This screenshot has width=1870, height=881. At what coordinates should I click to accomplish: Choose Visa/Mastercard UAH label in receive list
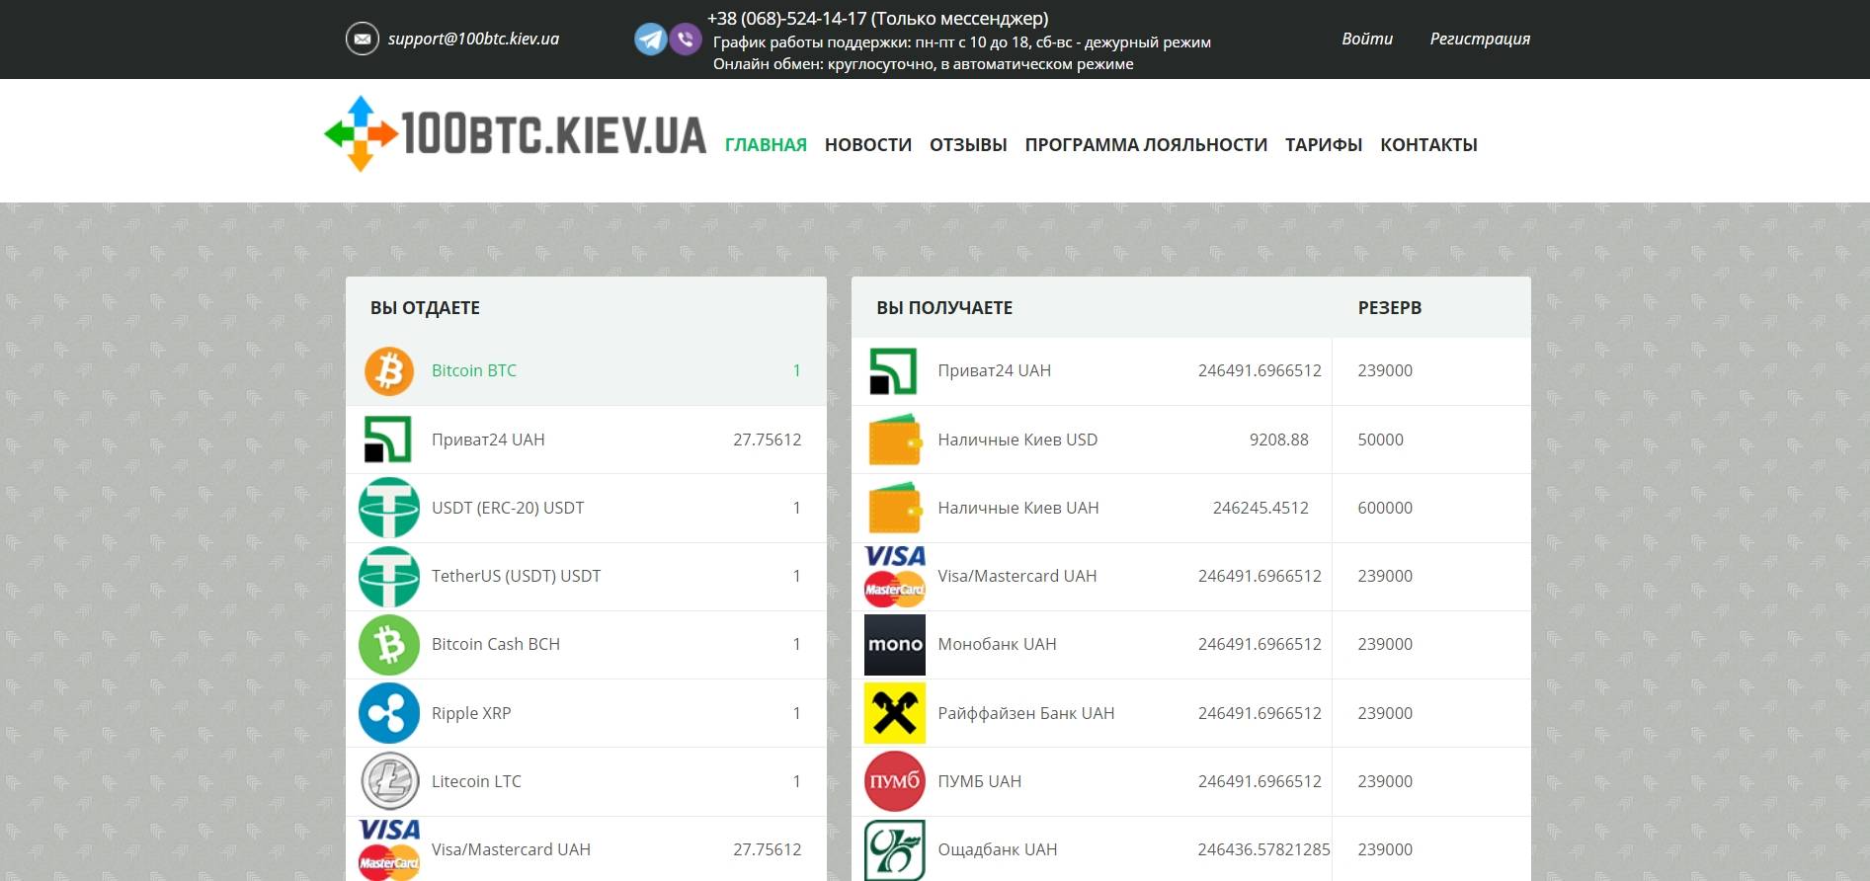point(1017,576)
